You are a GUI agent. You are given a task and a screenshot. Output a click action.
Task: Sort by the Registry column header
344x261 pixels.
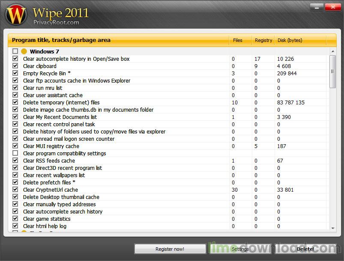click(263, 40)
